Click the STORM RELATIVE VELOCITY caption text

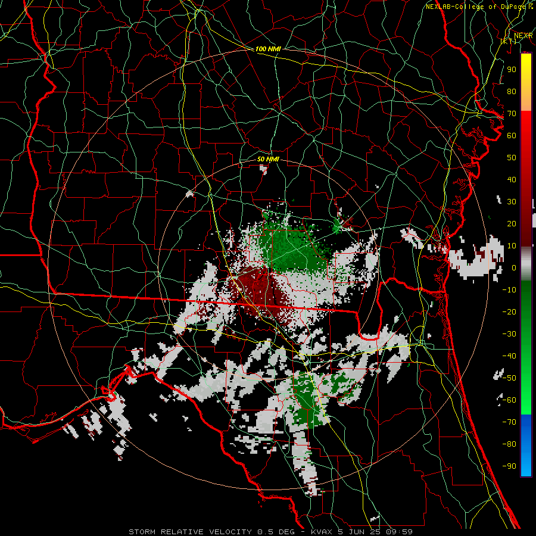point(190,532)
